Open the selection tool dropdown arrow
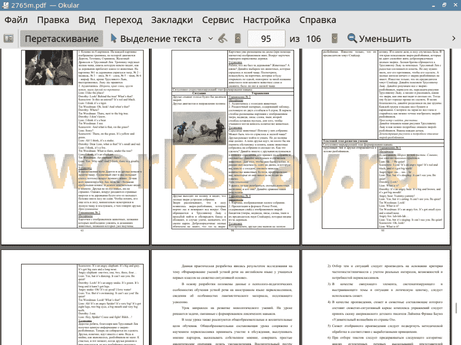461x345 pixels. [211, 39]
